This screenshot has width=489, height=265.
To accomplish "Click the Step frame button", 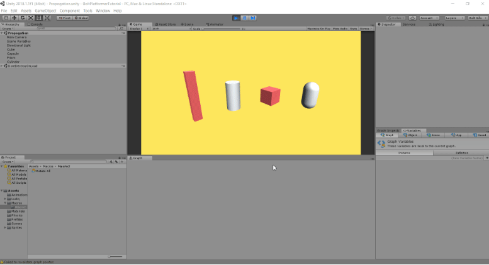I will (253, 18).
